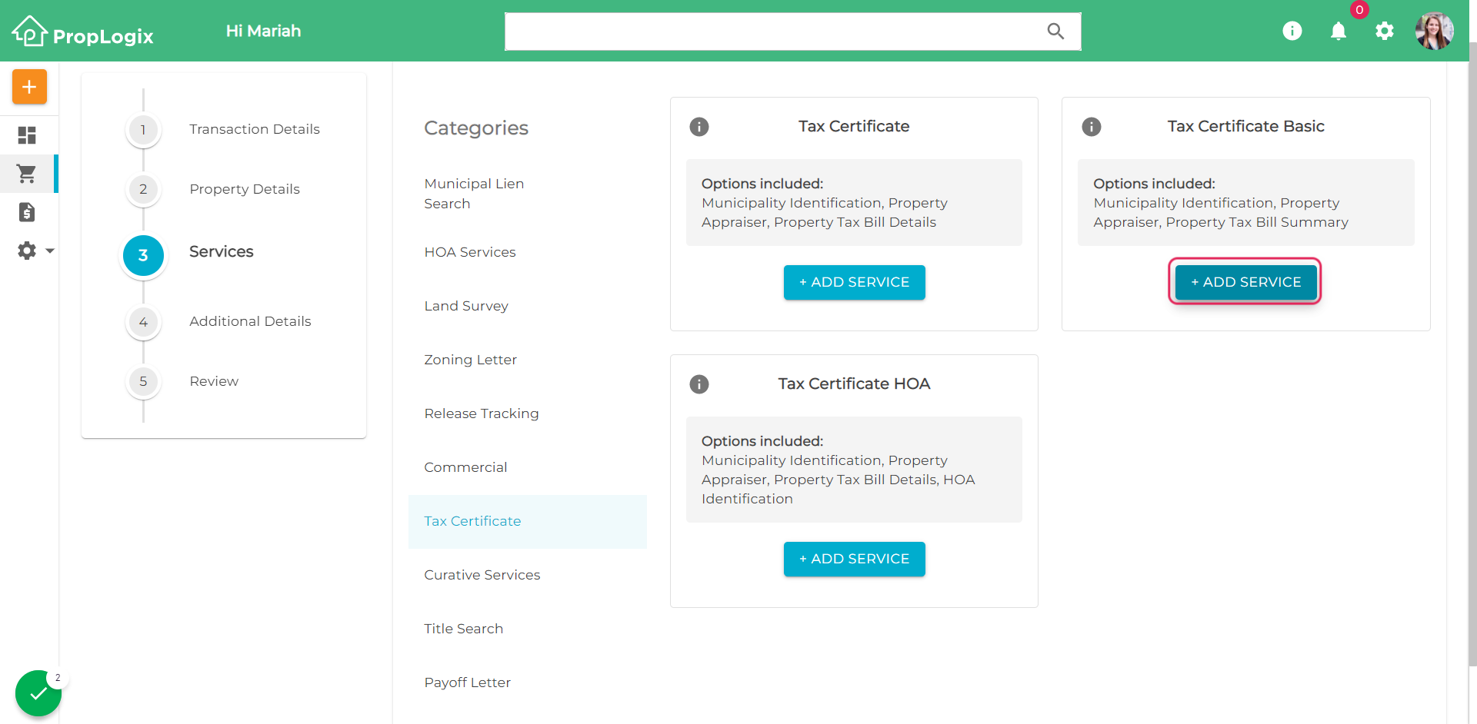Viewport: 1477px width, 724px height.
Task: Open the invoice document sidebar icon
Action: (x=27, y=212)
